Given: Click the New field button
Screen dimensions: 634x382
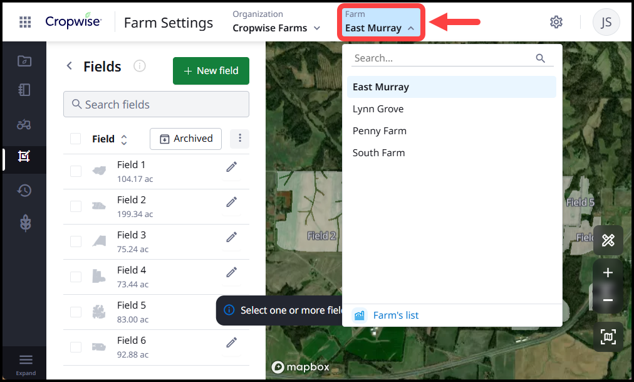Looking at the screenshot, I should coord(210,71).
